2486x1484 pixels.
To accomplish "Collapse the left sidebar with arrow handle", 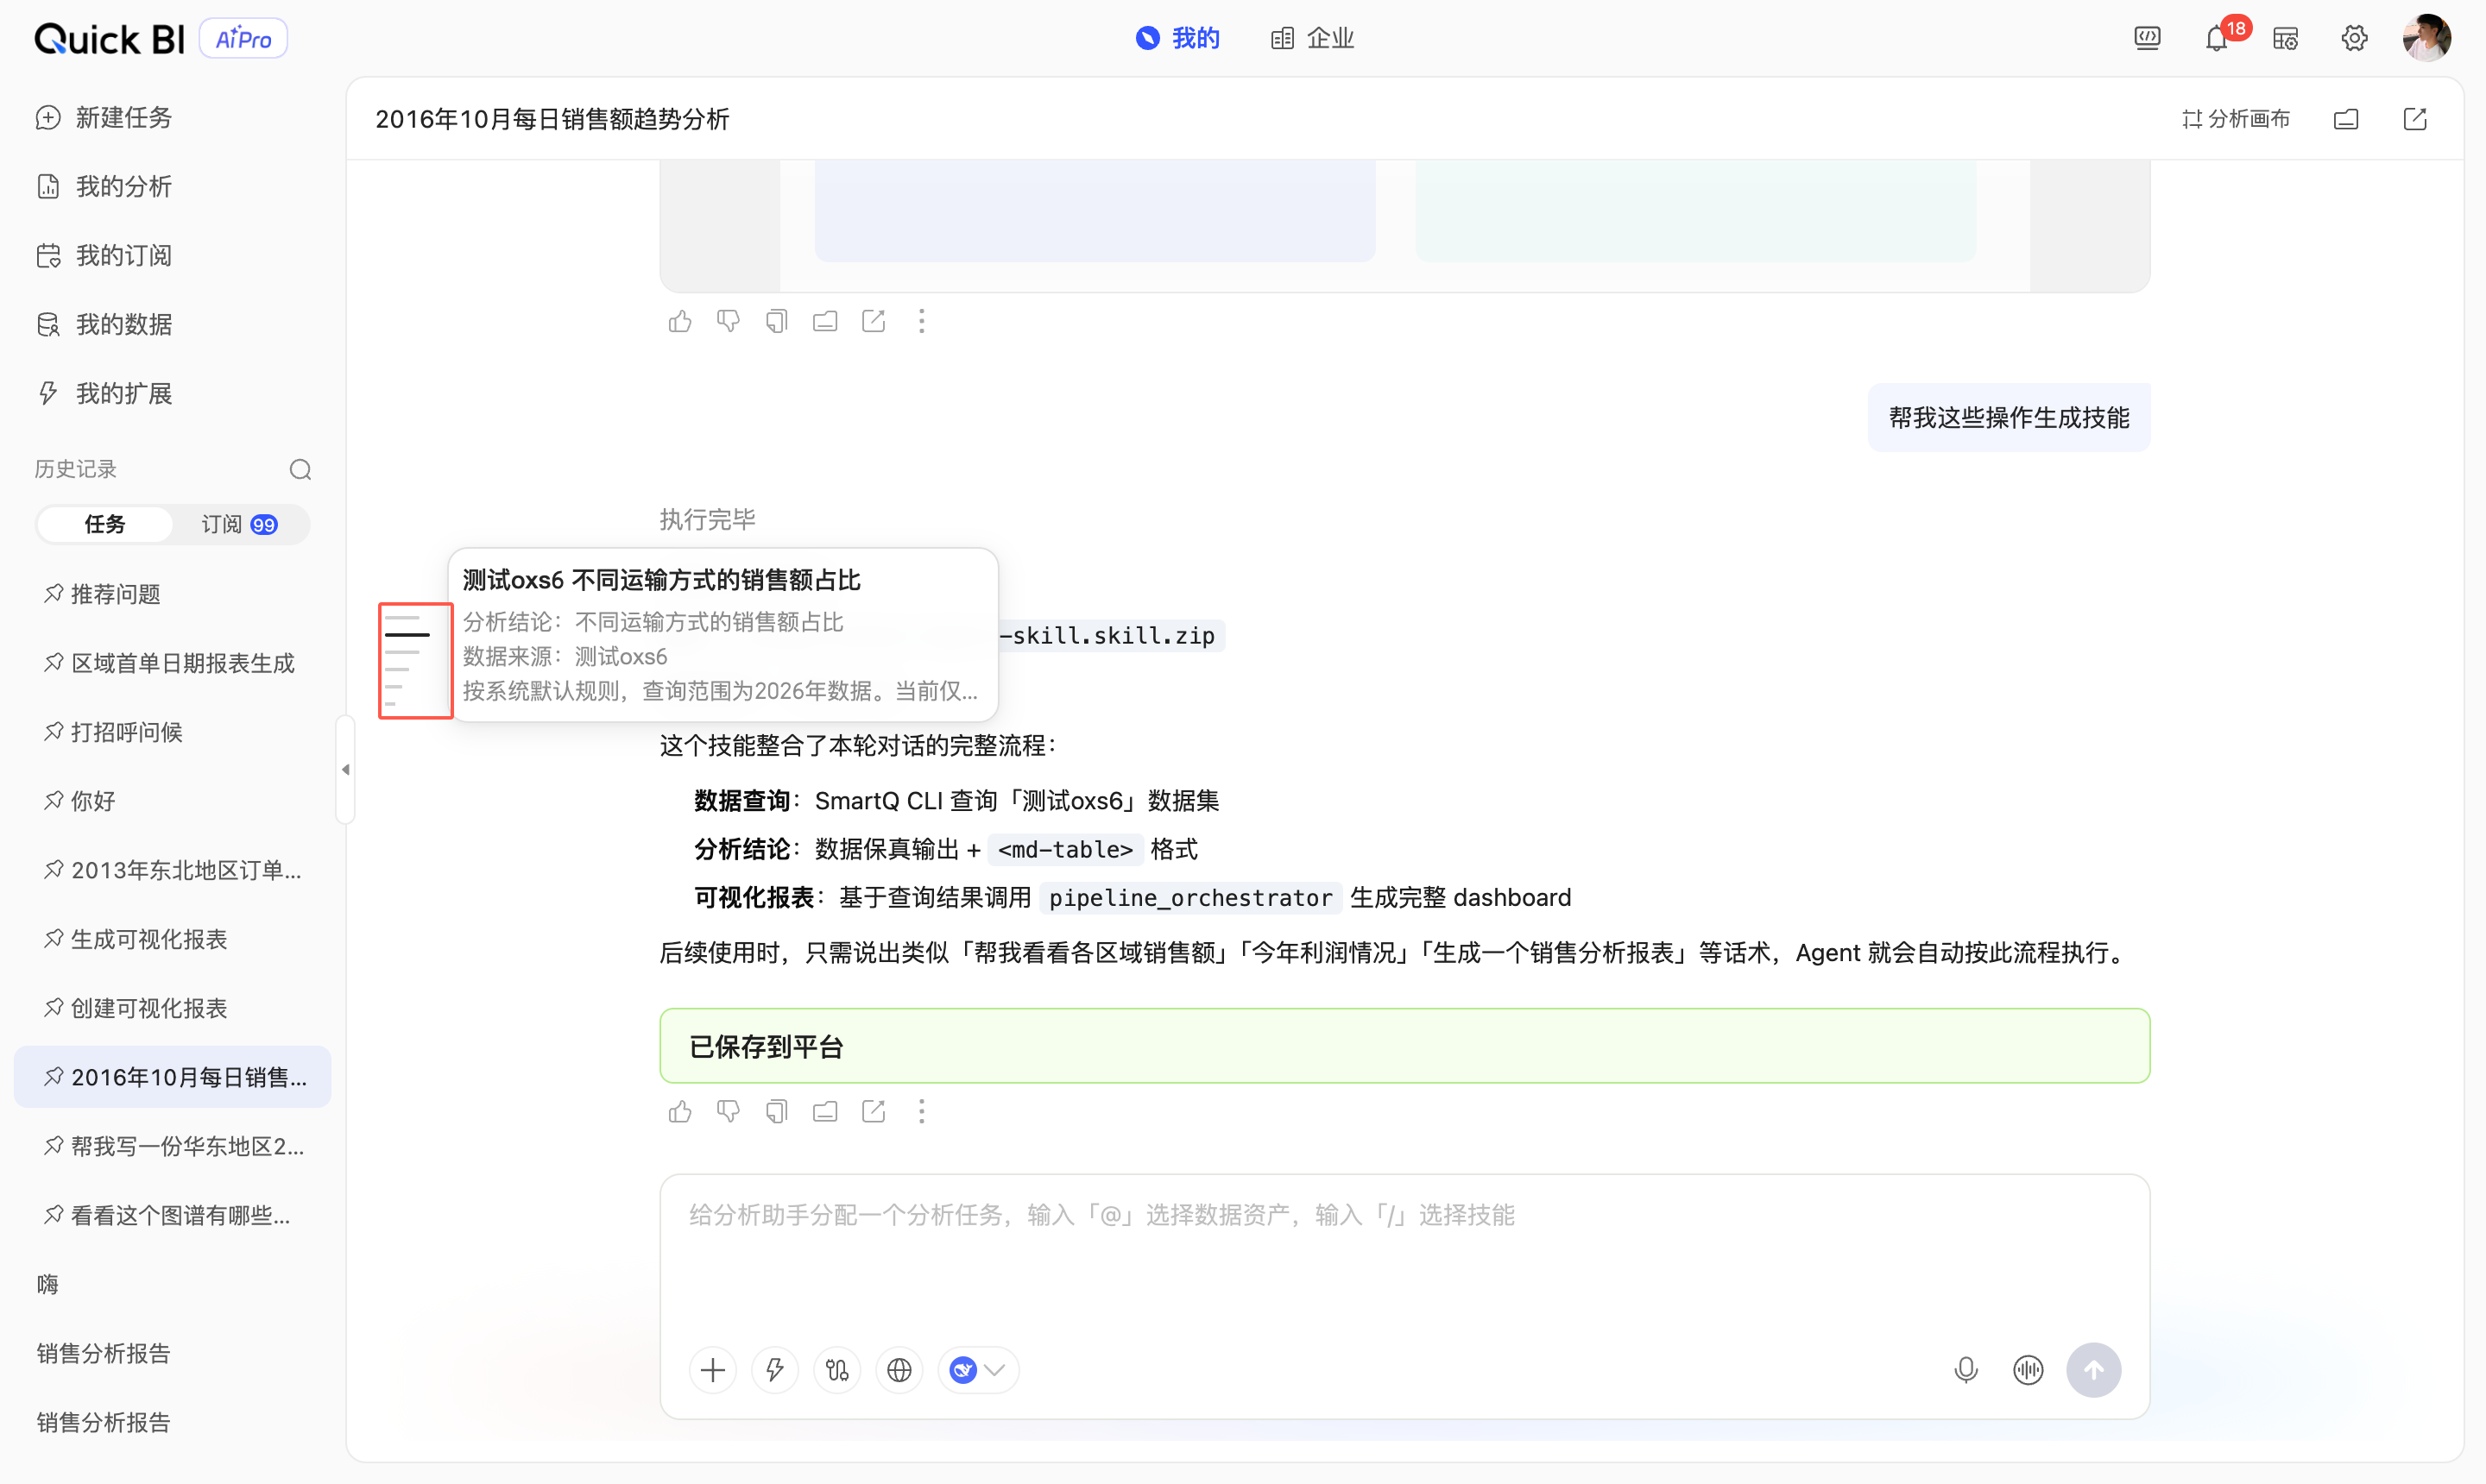I will (x=345, y=769).
